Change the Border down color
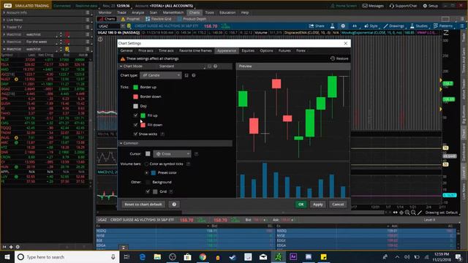 (x=135, y=96)
